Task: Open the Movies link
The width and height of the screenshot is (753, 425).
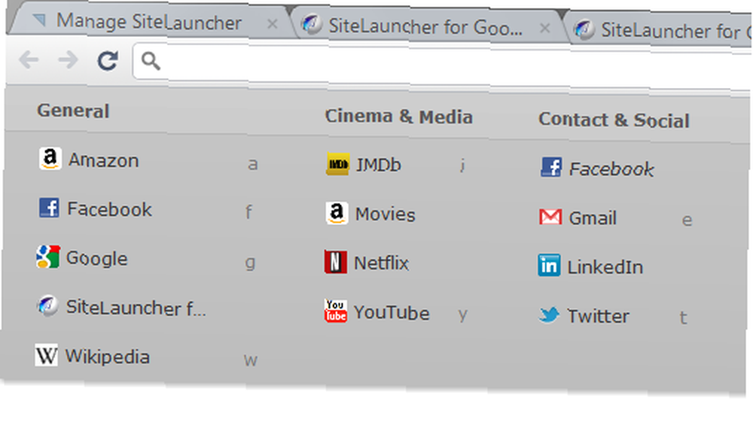Action: click(x=385, y=214)
